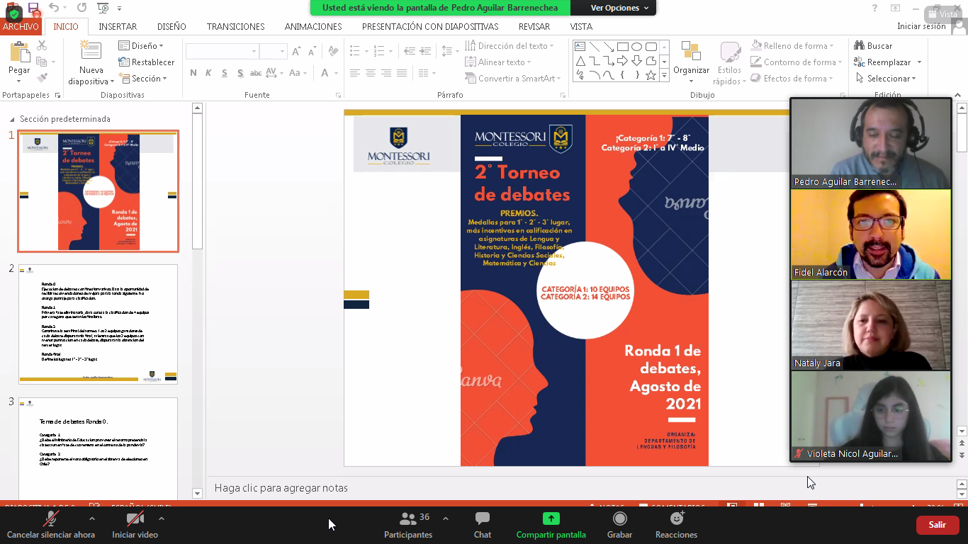
Task: Toggle strikethrough formatting (abc)
Action: pos(256,73)
